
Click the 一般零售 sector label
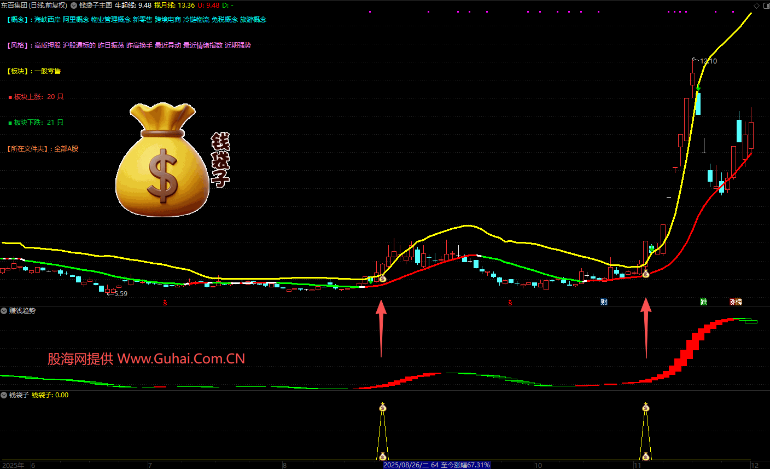coord(48,71)
